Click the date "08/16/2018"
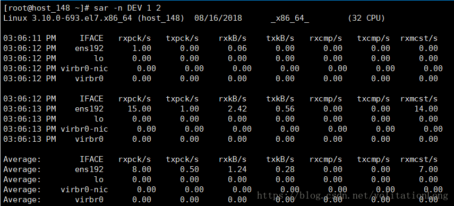Image resolution: width=454 pixels, height=206 pixels. [218, 19]
